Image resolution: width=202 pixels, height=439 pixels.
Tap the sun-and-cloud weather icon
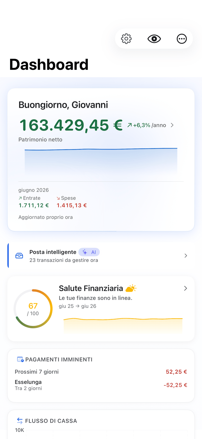131,288
